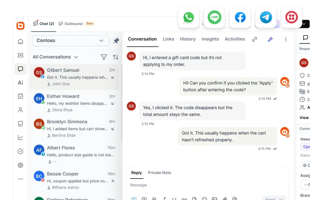Open the AI sparkle assist icon
This screenshot has width=310, height=200.
tap(270, 39)
